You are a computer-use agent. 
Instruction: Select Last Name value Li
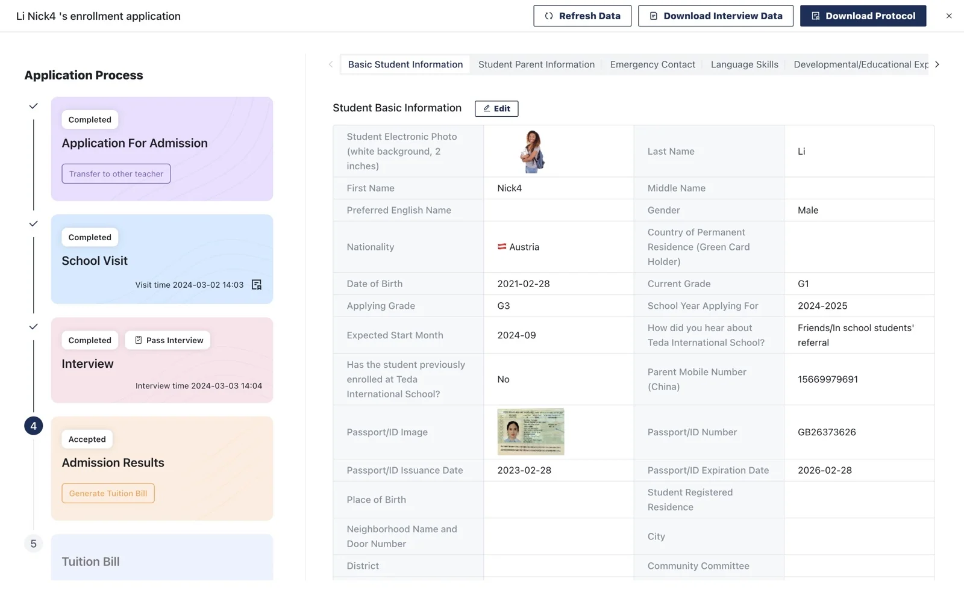coord(801,152)
